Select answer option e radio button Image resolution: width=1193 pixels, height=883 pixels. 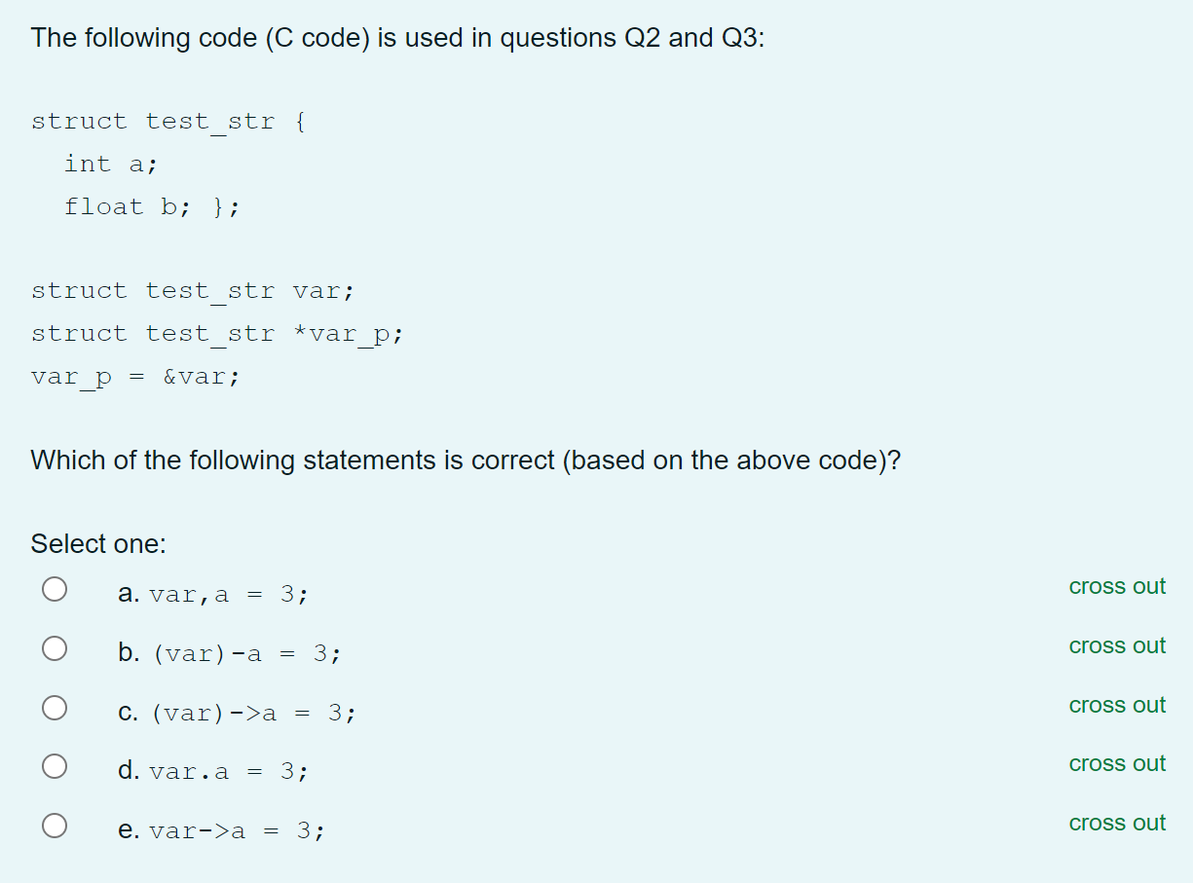tap(55, 825)
